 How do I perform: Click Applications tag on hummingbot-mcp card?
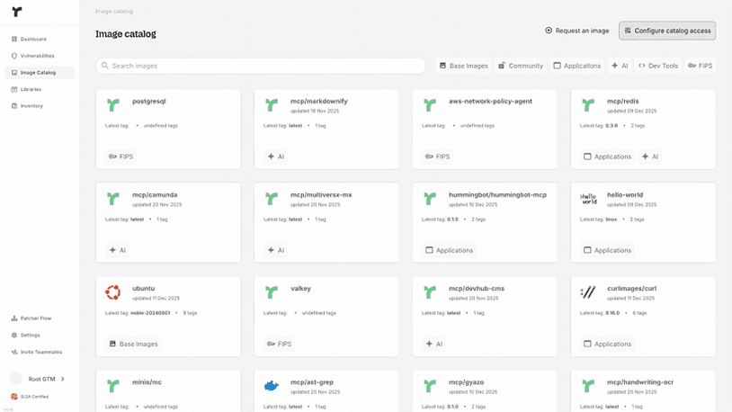449,250
